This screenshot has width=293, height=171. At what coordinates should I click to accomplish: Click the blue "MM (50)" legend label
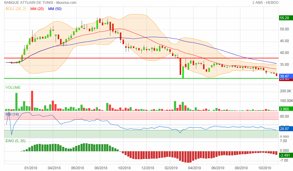[55, 9]
